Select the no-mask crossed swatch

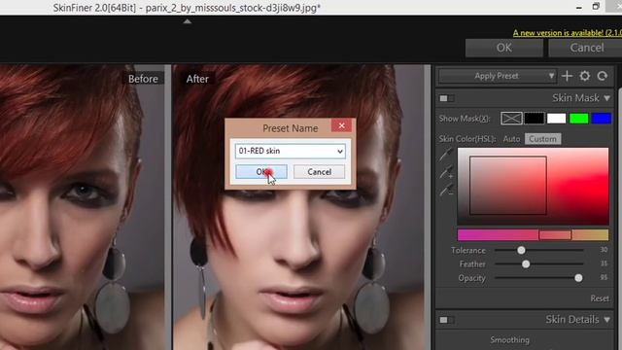tap(511, 119)
